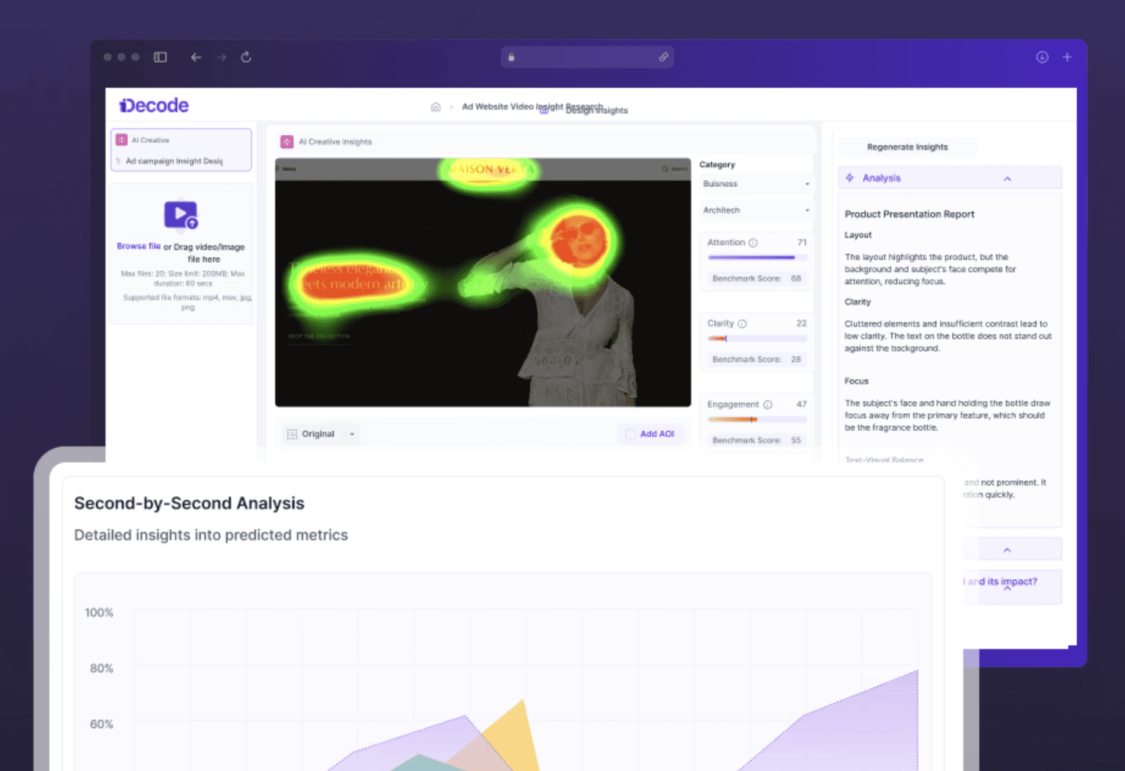The width and height of the screenshot is (1125, 771).
Task: Click the Category label
Action: [717, 165]
